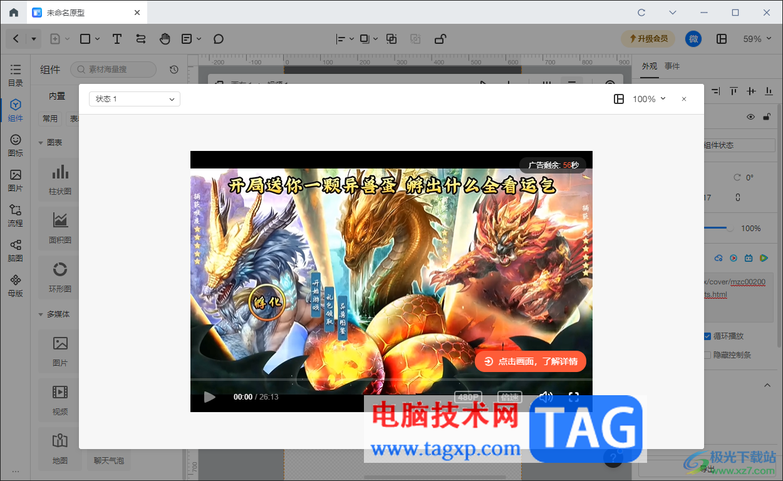This screenshot has width=783, height=481.
Task: Click the refresh icon in title bar
Action: point(641,13)
